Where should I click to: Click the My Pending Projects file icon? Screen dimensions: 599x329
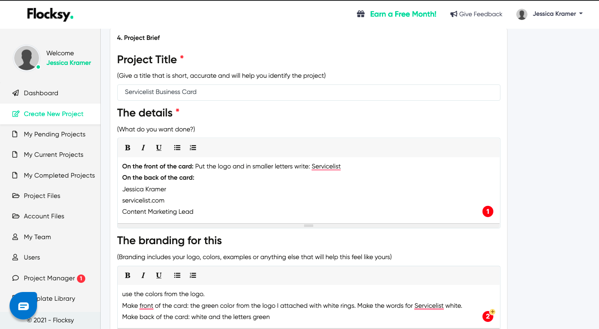click(x=15, y=134)
